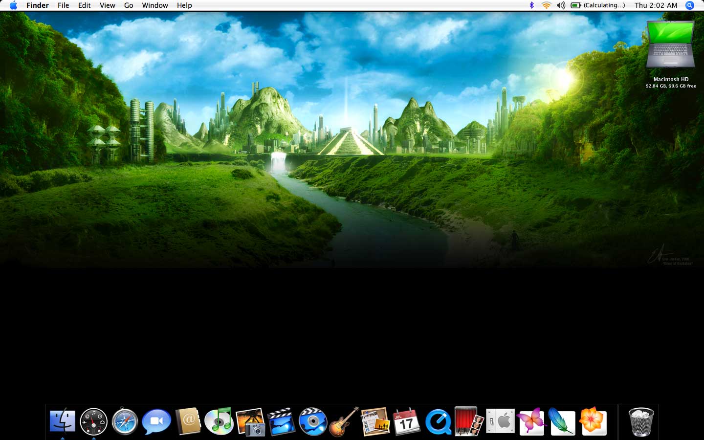Open iCal calendar icon showing 17
Image resolution: width=704 pixels, height=440 pixels.
[407, 421]
